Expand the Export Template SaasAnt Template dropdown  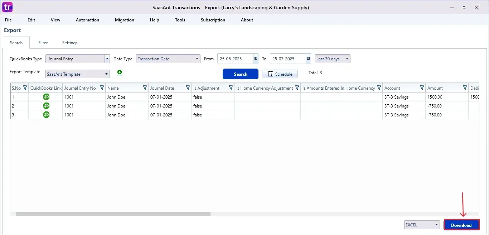(x=78, y=74)
